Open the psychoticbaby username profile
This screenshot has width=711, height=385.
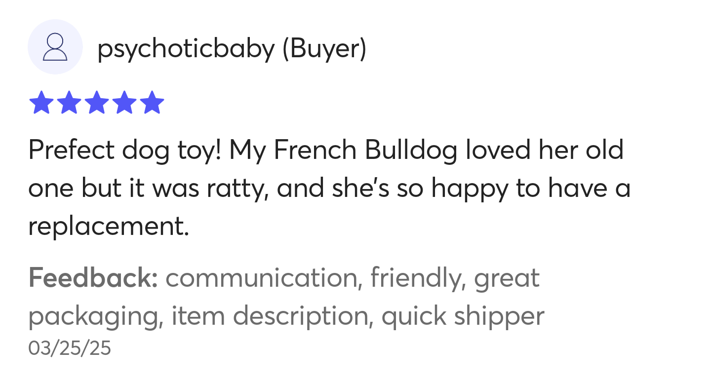[186, 48]
